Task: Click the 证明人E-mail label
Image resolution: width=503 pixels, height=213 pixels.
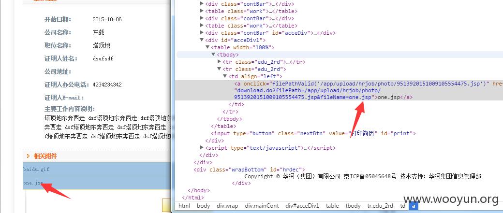Action: pyautogui.click(x=64, y=98)
